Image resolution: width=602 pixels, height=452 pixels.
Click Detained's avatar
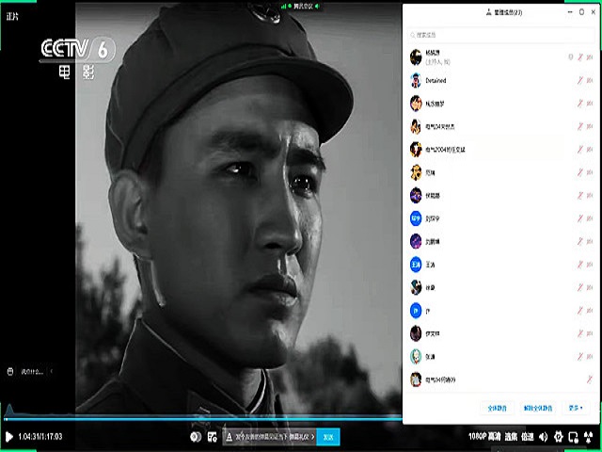tap(416, 80)
